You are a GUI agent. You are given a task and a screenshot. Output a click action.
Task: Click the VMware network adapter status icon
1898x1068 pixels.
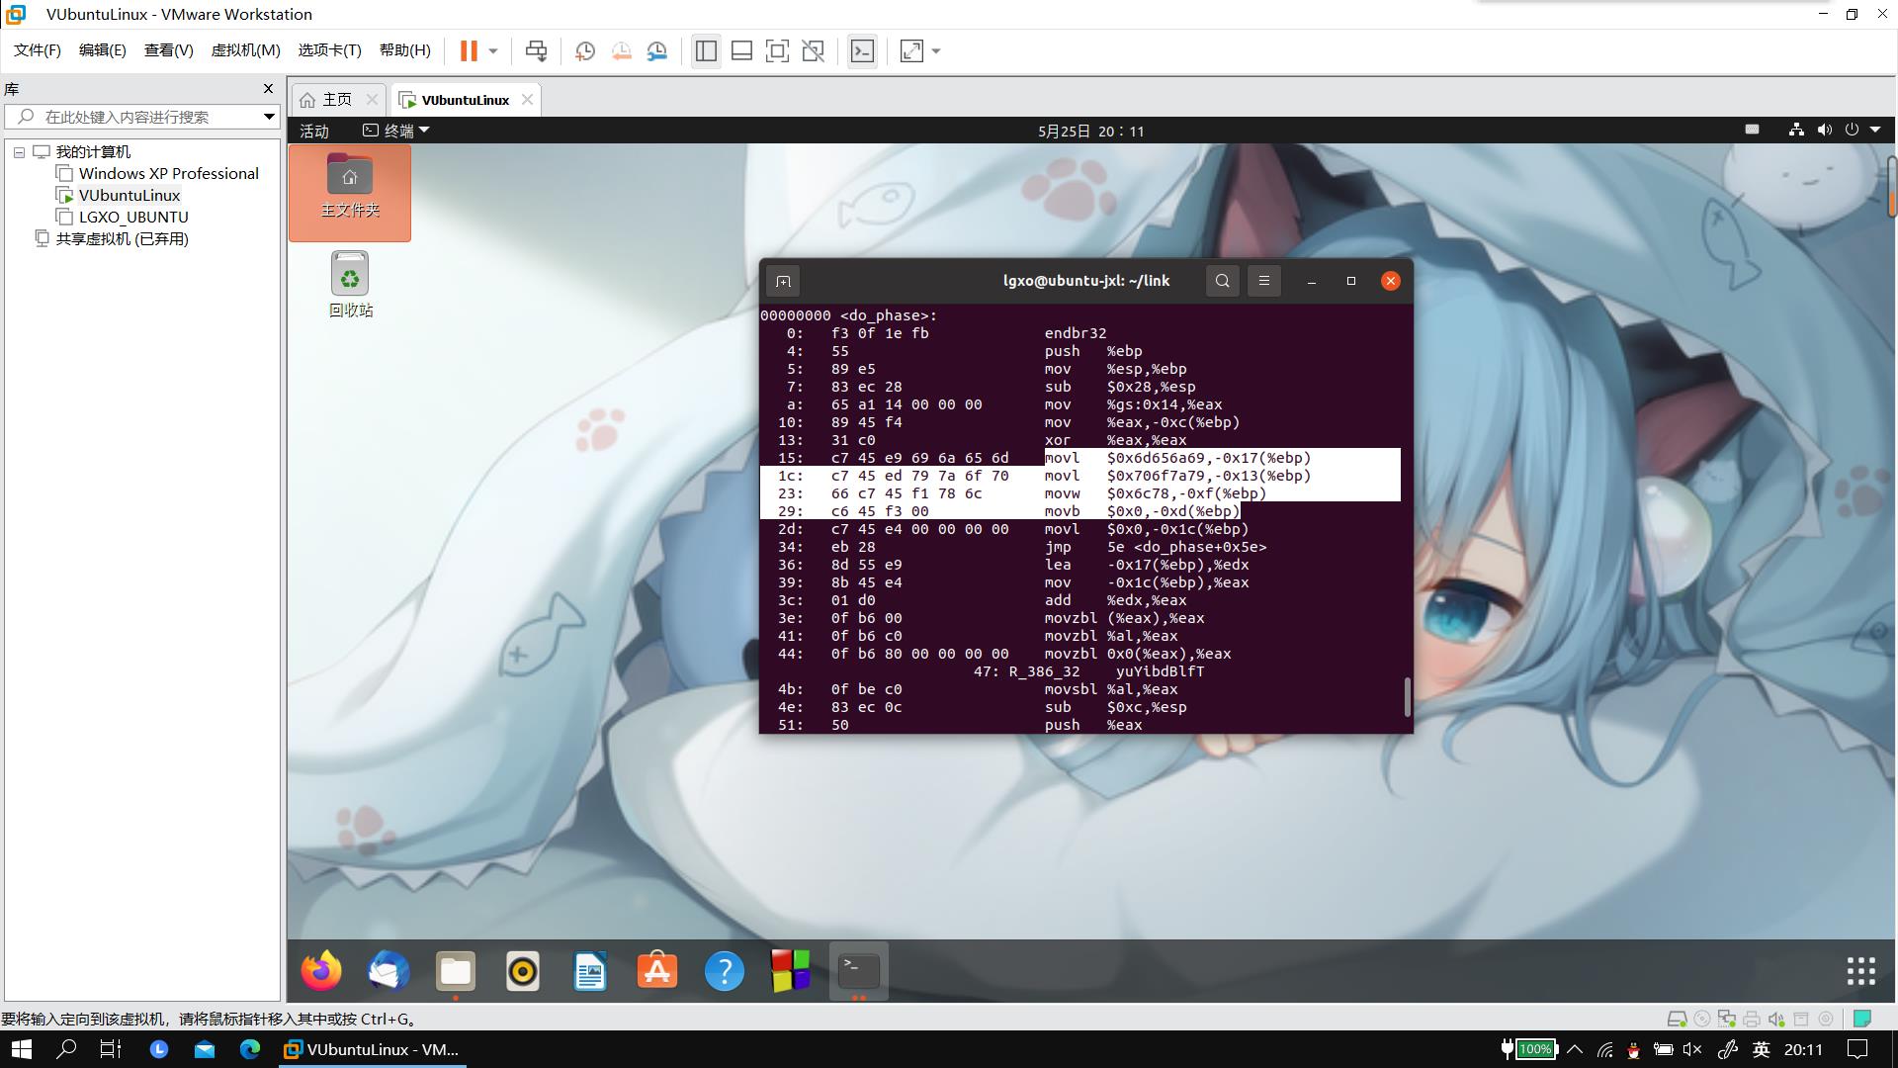(1726, 1019)
